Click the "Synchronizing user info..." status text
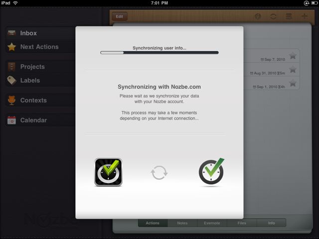This screenshot has height=239, width=319. point(159,48)
